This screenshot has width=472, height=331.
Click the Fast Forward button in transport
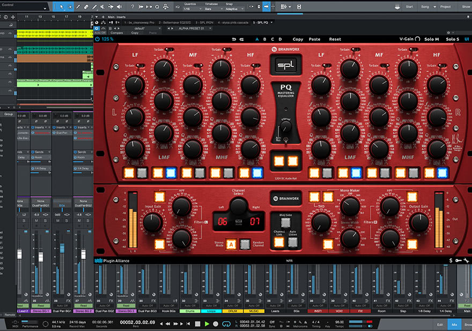(x=175, y=324)
